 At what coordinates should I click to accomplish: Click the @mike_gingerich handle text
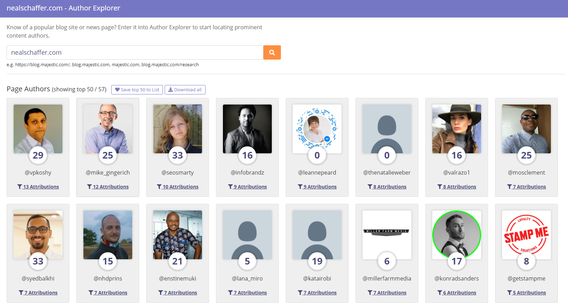coord(108,172)
